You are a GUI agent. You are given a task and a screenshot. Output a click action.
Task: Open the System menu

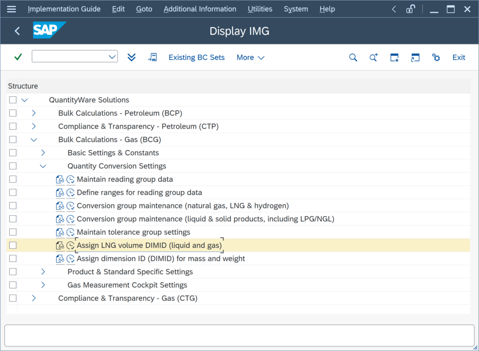coord(296,9)
